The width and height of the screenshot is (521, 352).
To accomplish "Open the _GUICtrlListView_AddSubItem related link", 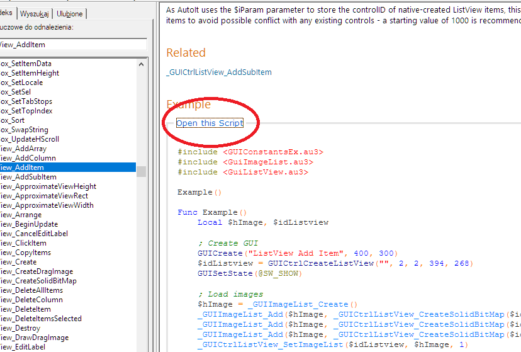I will pyautogui.click(x=219, y=72).
